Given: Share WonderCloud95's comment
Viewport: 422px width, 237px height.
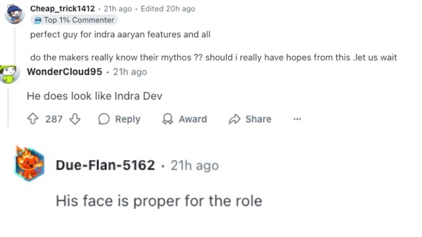Looking at the screenshot, I should point(250,118).
